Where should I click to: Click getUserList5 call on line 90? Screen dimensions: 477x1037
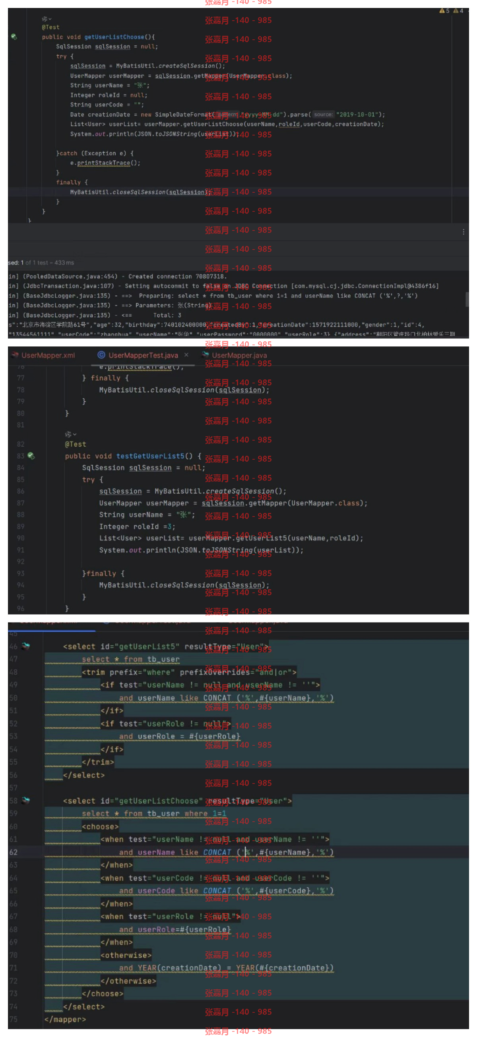coord(261,538)
